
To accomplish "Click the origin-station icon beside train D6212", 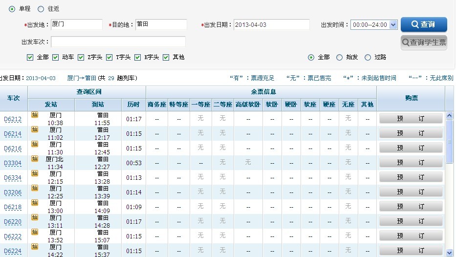I will click(x=35, y=115).
